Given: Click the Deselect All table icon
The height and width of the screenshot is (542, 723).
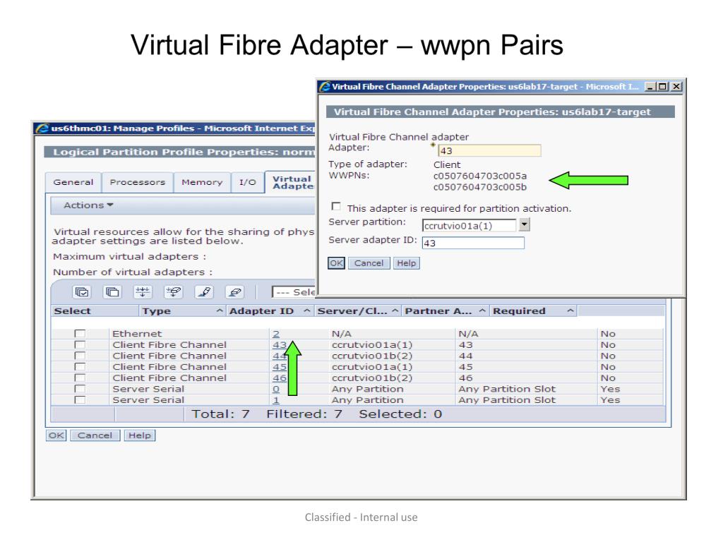Looking at the screenshot, I should [112, 291].
